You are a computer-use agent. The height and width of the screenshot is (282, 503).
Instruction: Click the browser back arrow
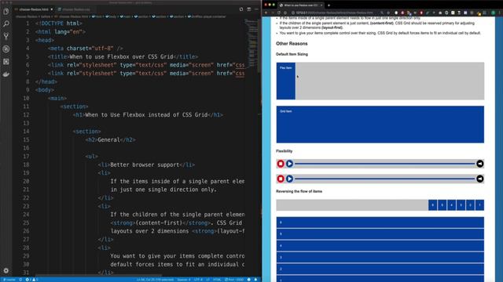266,13
